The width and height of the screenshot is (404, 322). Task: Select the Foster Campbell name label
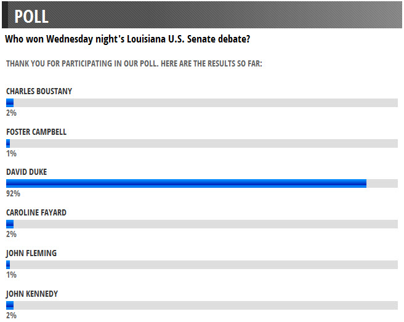click(36, 132)
